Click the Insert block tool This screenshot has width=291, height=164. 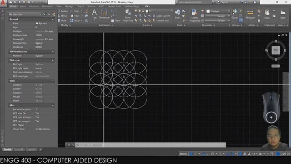coord(177,15)
